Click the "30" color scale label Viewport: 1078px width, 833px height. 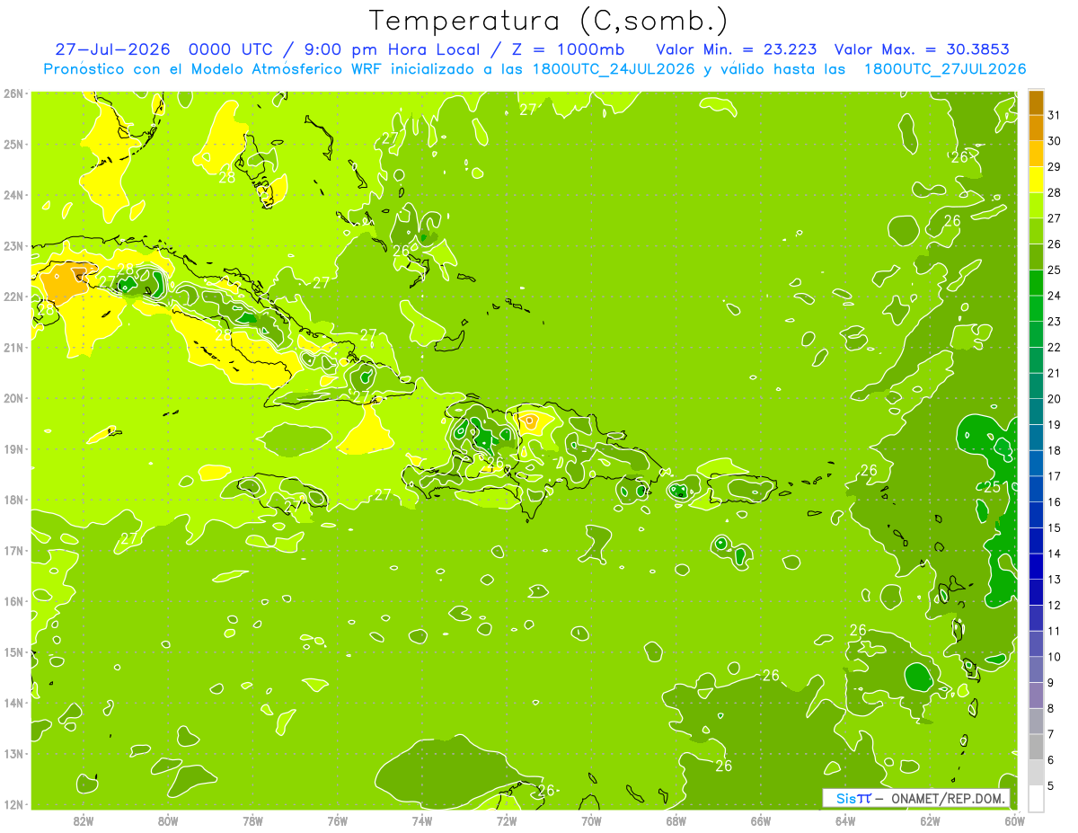point(1054,141)
